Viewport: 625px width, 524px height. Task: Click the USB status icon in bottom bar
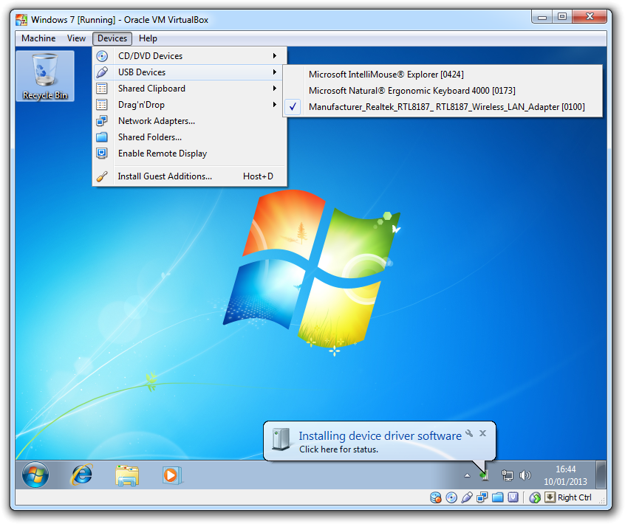pos(467,497)
